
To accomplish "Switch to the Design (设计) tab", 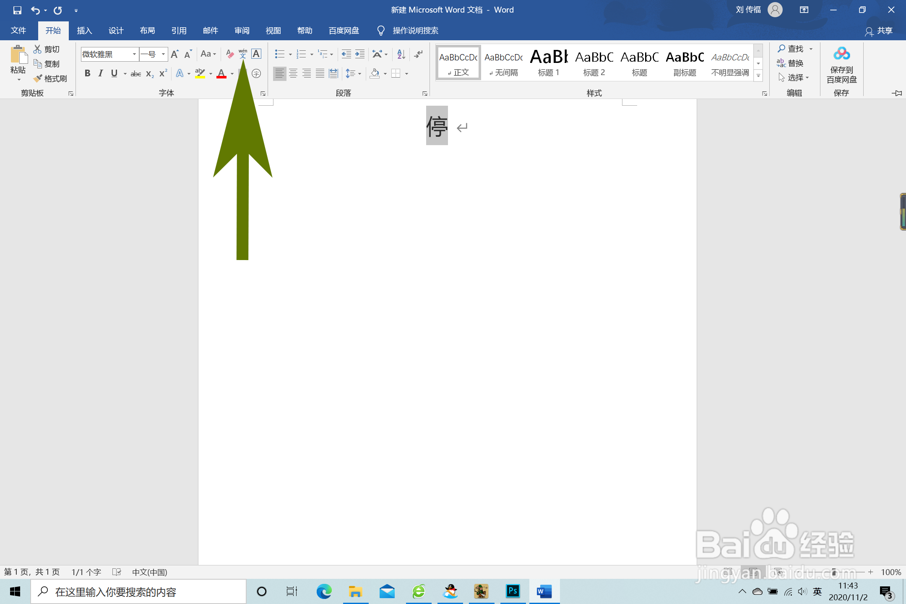I will 116,31.
